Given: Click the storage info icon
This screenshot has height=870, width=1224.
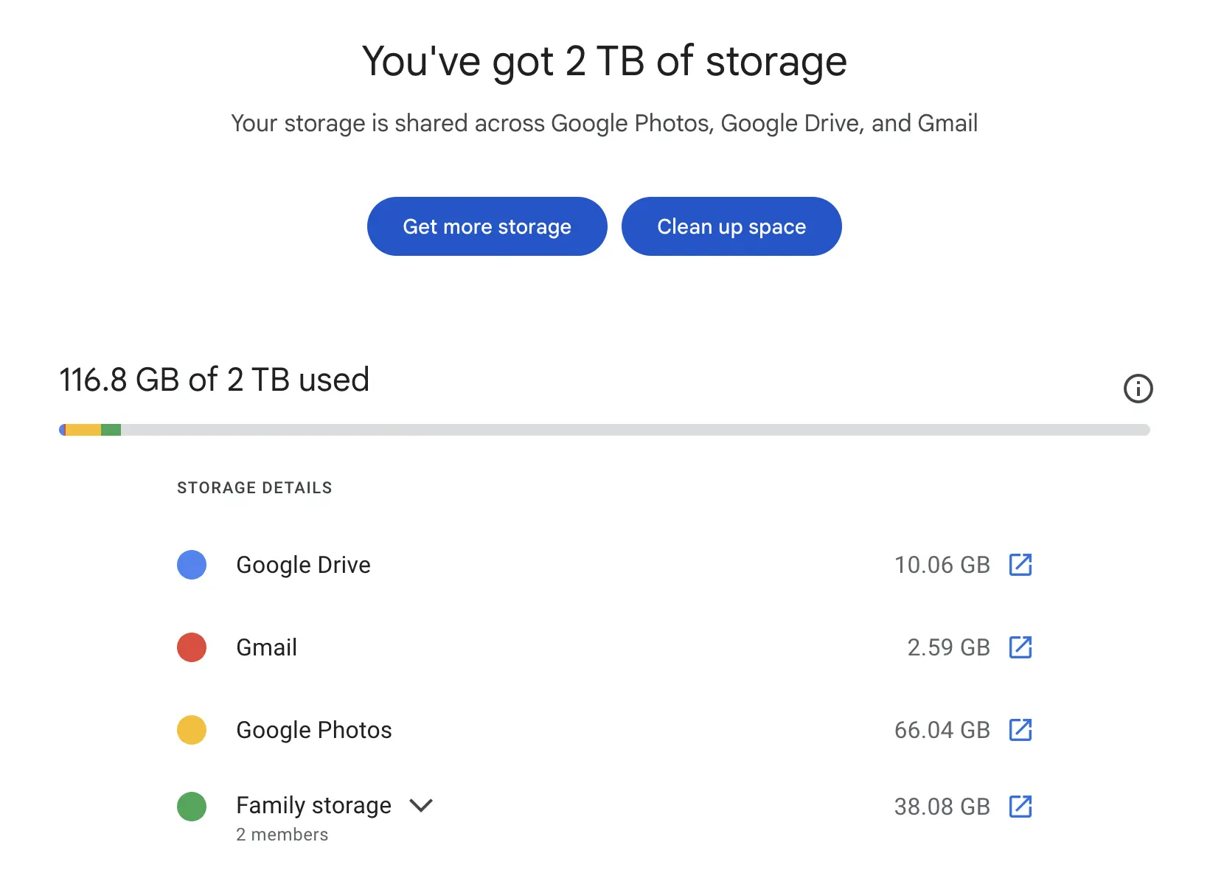Looking at the screenshot, I should (x=1138, y=389).
